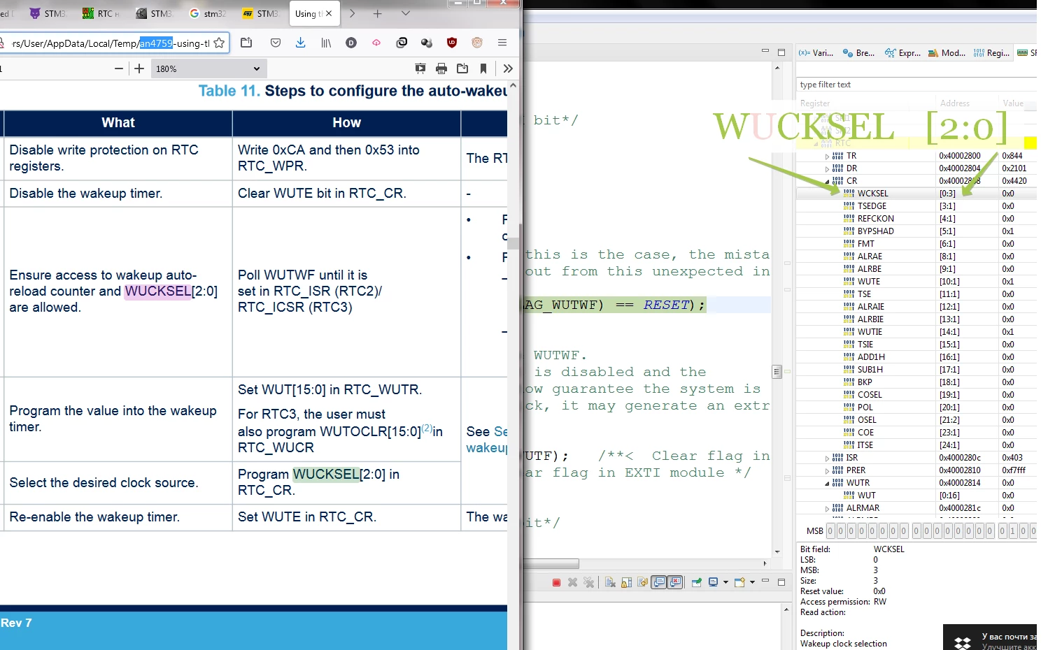Select the WUT bit field row
Image resolution: width=1048 pixels, height=650 pixels.
(916, 496)
